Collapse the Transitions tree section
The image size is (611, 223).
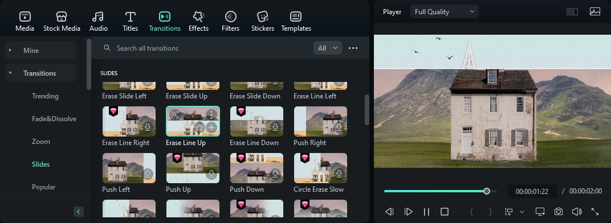pyautogui.click(x=10, y=73)
